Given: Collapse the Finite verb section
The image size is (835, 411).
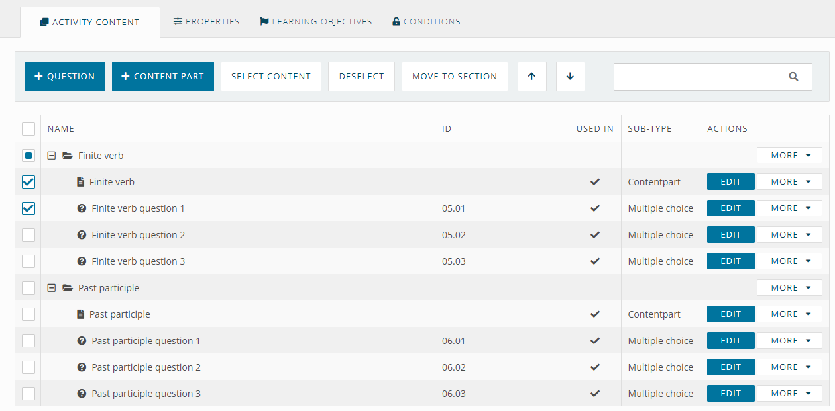Looking at the screenshot, I should [x=52, y=156].
